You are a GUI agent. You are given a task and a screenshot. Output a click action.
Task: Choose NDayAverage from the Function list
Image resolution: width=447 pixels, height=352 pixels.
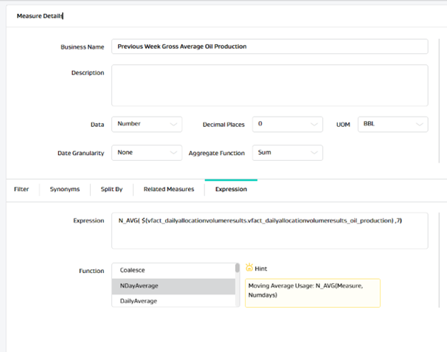pyautogui.click(x=173, y=286)
